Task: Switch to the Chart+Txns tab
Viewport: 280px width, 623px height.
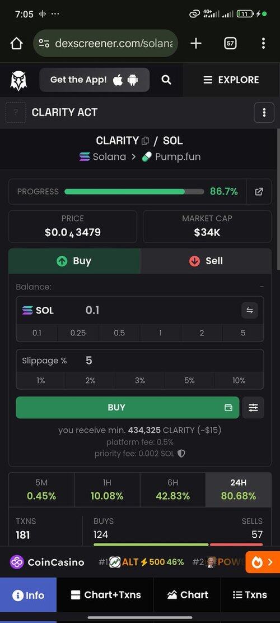Action: 105,595
